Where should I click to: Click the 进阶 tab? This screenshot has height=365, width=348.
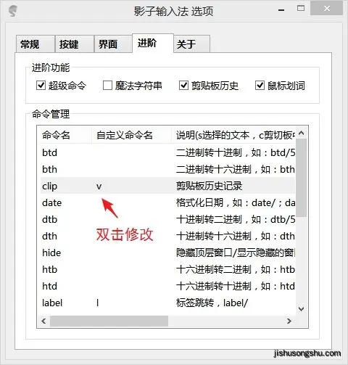tap(153, 43)
